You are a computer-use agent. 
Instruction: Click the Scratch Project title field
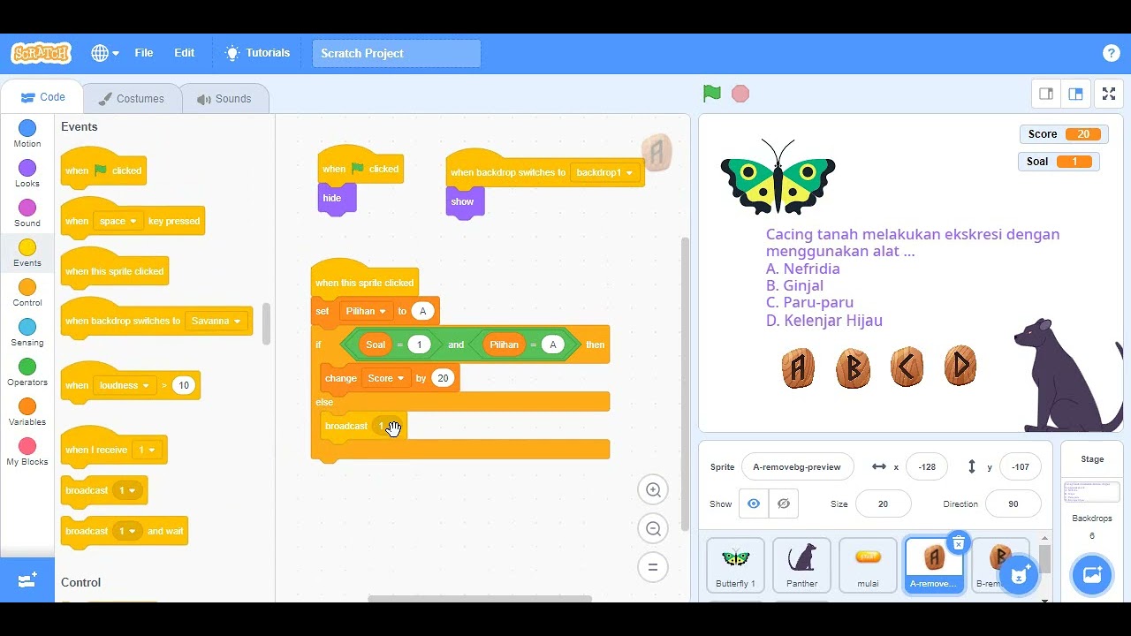point(397,53)
